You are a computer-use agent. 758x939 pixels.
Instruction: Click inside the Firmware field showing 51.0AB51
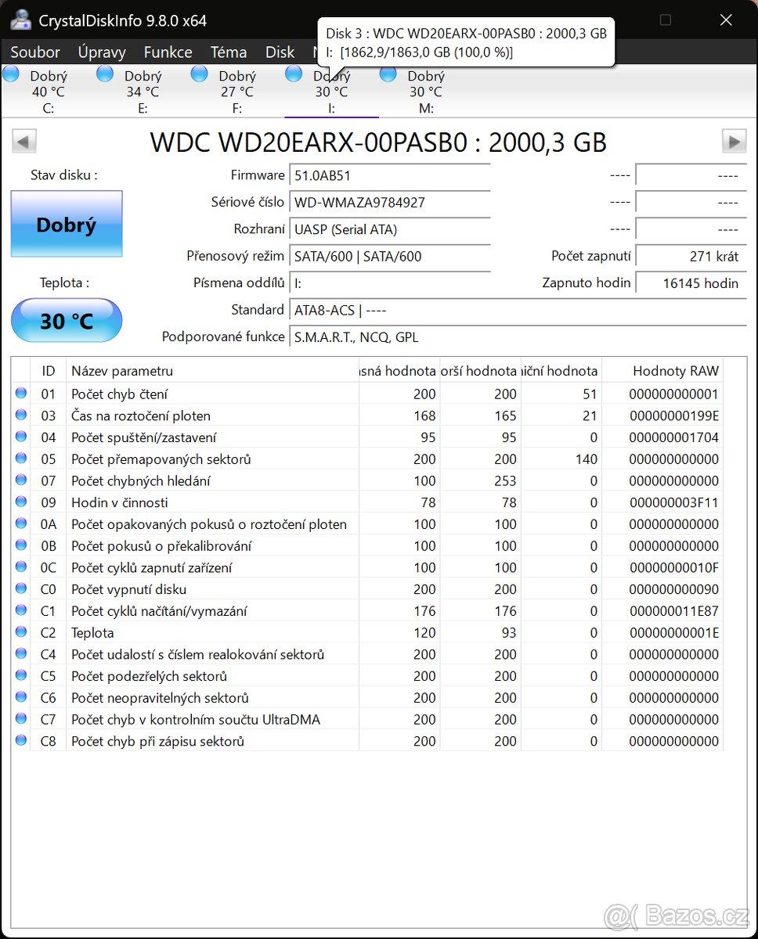pos(390,174)
